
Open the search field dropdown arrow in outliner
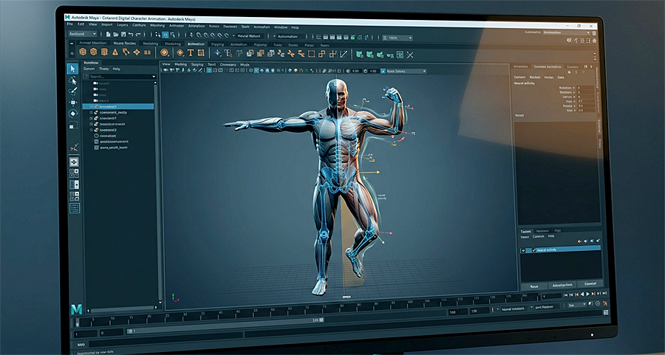click(154, 77)
